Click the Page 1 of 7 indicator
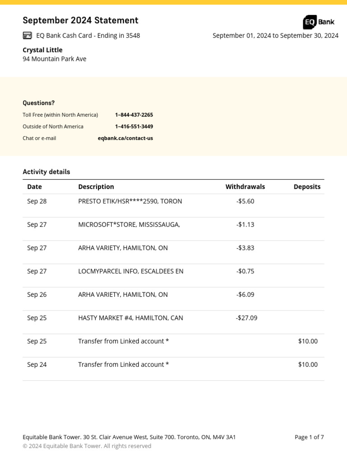This screenshot has width=347, height=462. click(309, 437)
